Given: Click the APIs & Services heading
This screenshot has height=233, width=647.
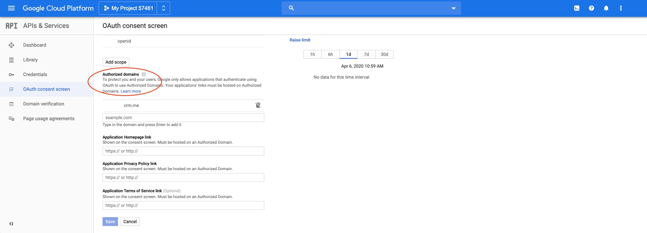Looking at the screenshot, I should [x=46, y=26].
